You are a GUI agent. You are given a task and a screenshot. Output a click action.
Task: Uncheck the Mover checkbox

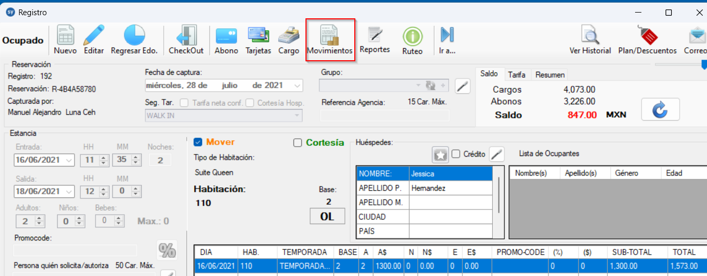198,142
